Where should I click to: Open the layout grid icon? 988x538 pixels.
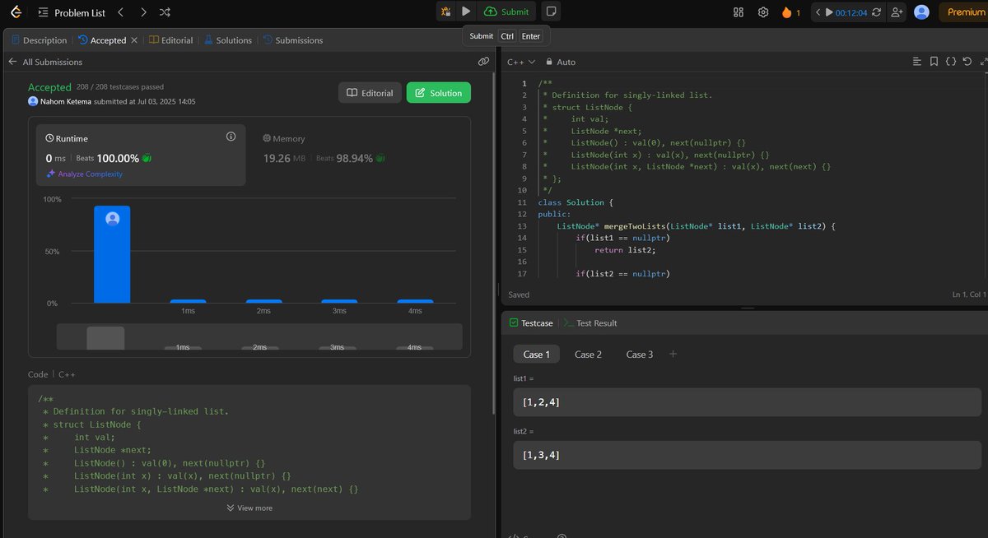tap(739, 12)
